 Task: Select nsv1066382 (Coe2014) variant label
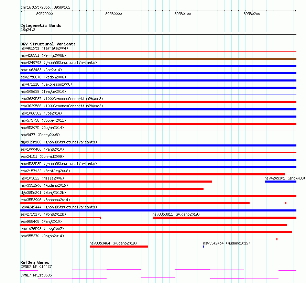point(41,113)
